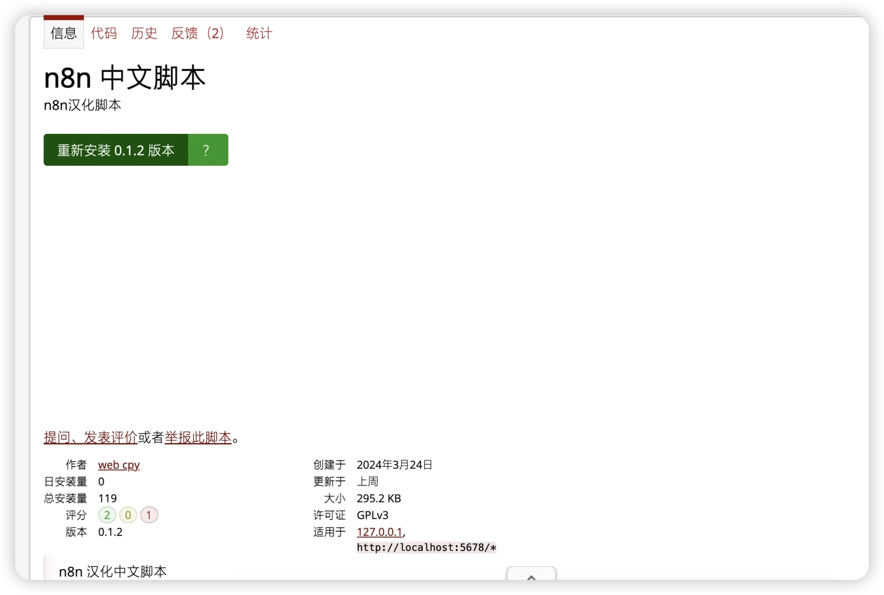Click the red "1" bad ratings badge
884x595 pixels.
(x=148, y=515)
